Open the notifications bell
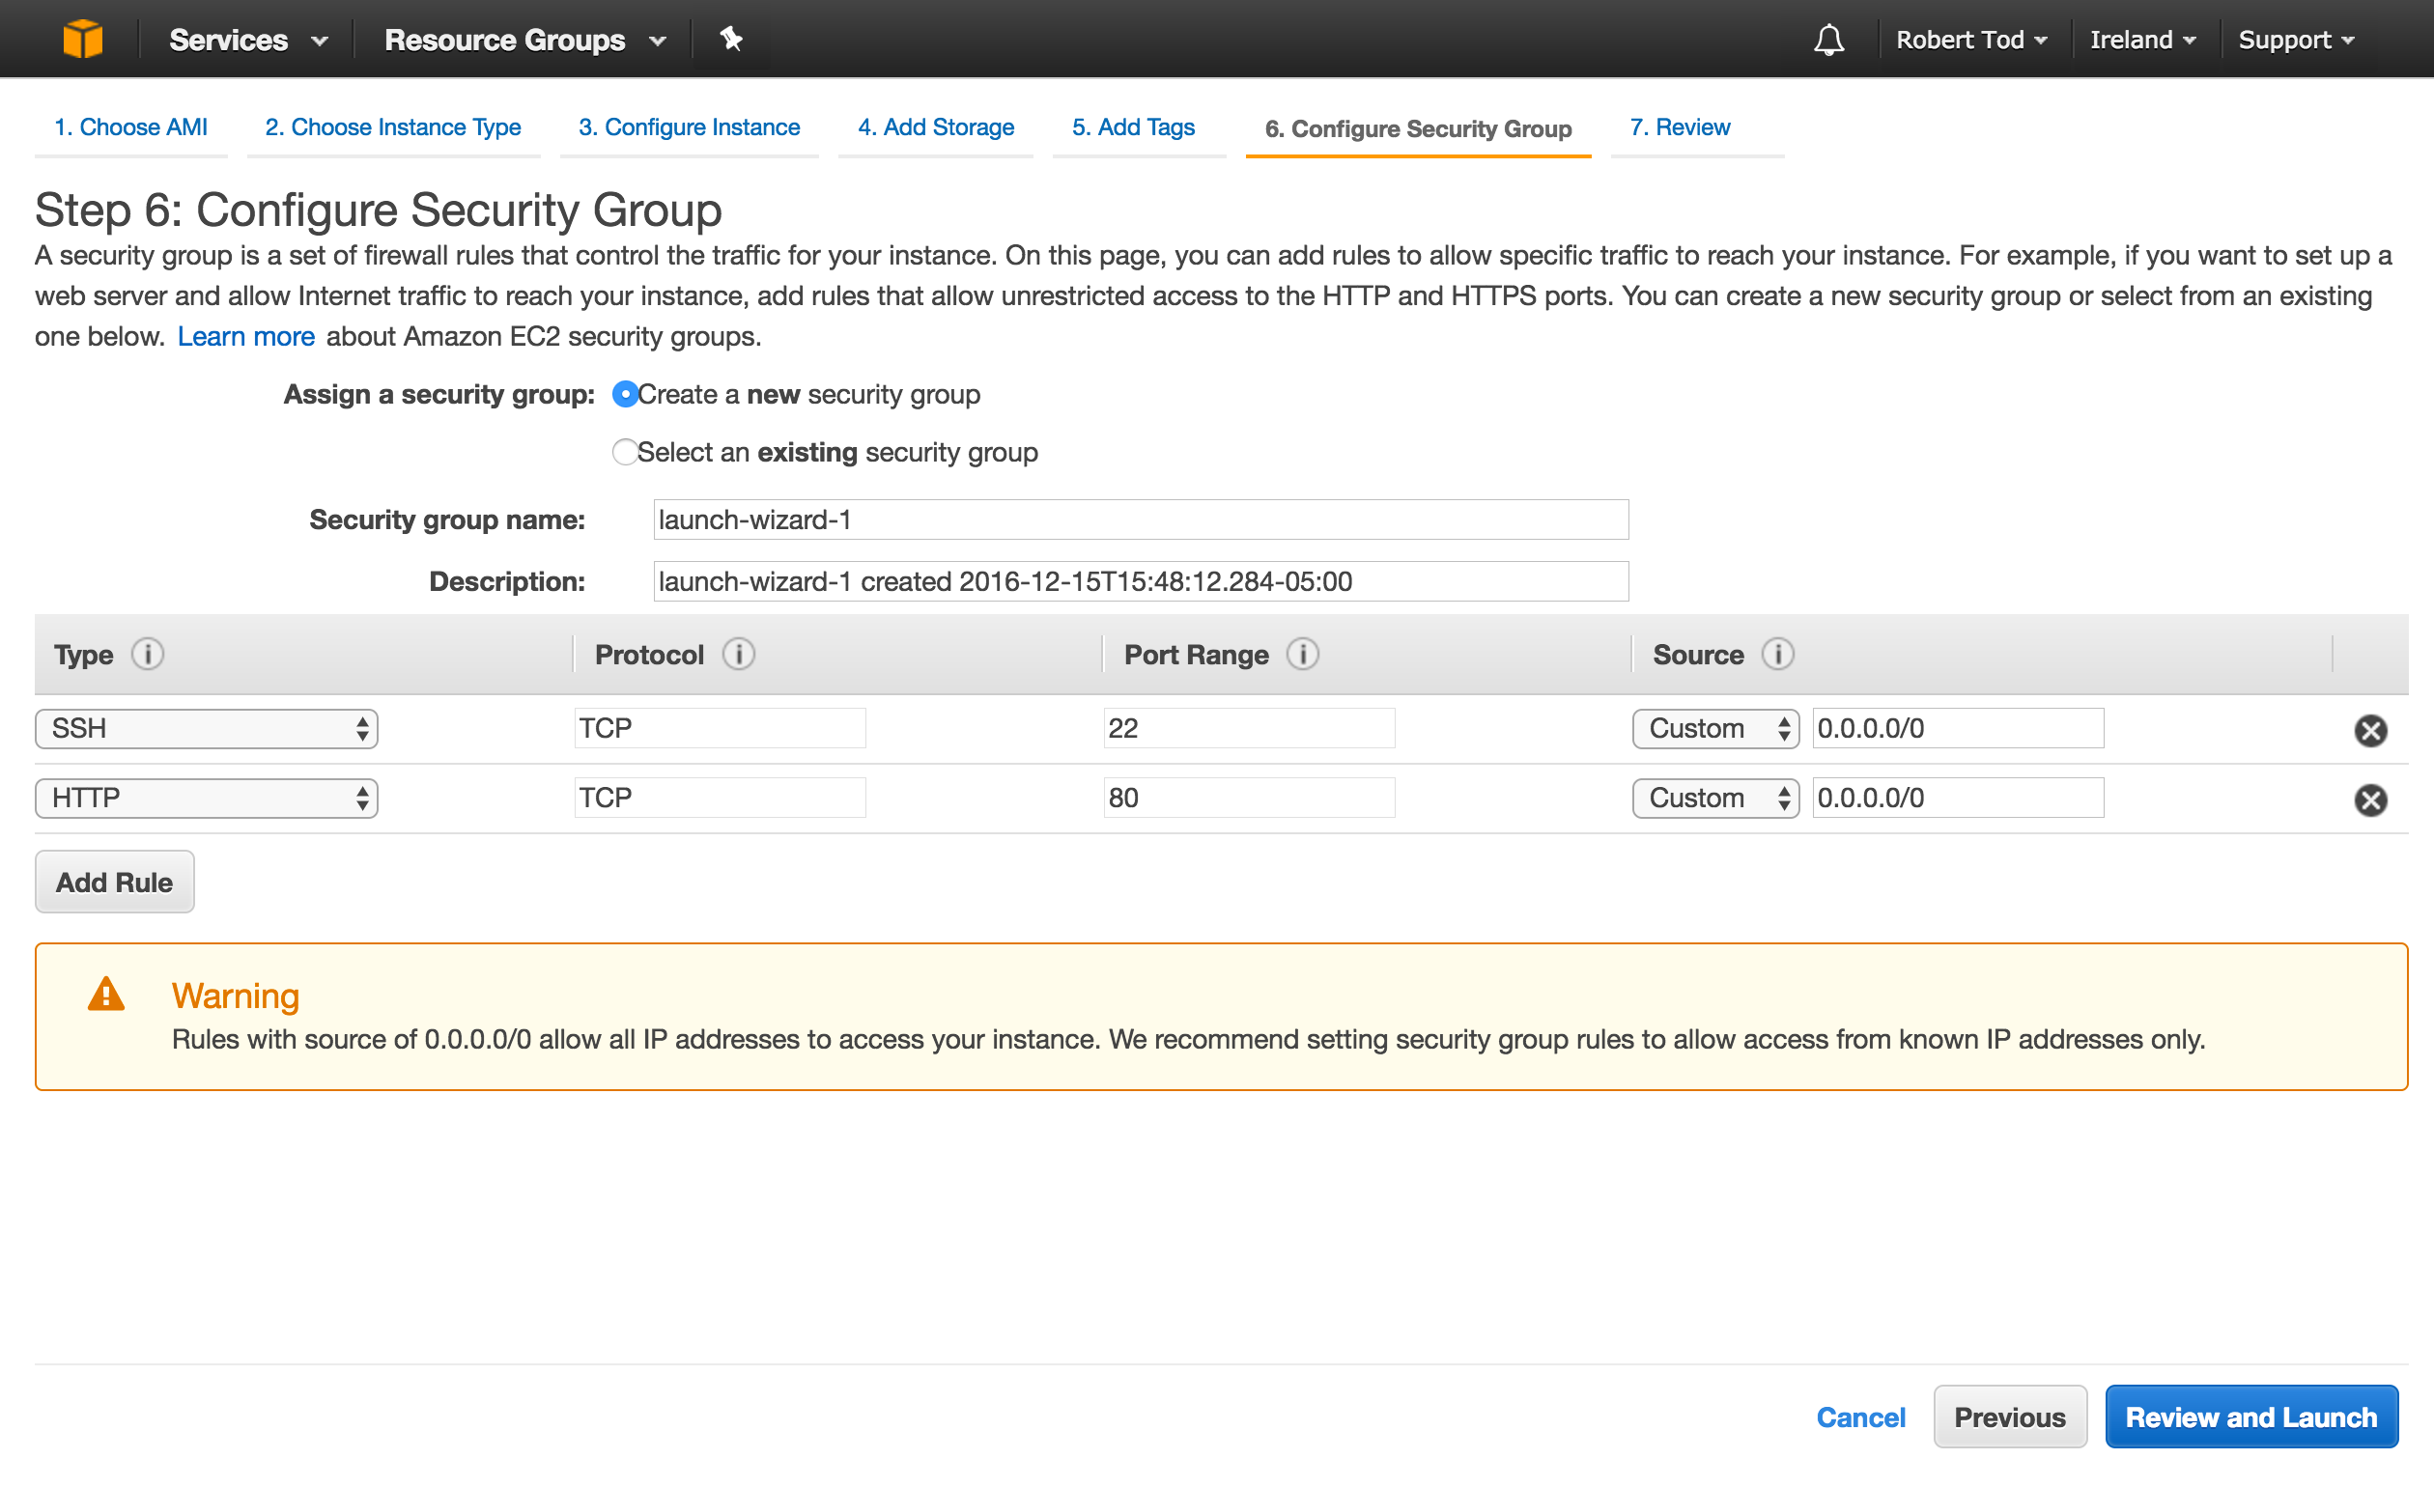The image size is (2434, 1487). tap(1828, 40)
